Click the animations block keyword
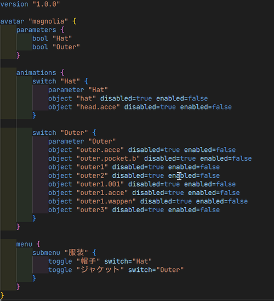This screenshot has width=274, height=301. [x=36, y=72]
